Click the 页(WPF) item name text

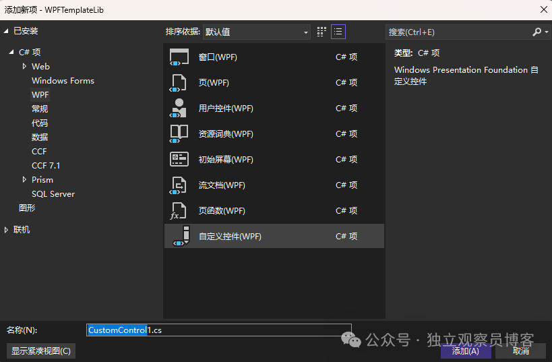tap(214, 83)
